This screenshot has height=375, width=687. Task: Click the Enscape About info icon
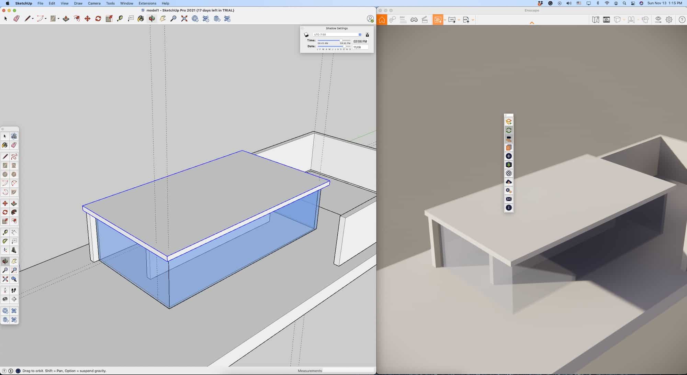tap(509, 208)
